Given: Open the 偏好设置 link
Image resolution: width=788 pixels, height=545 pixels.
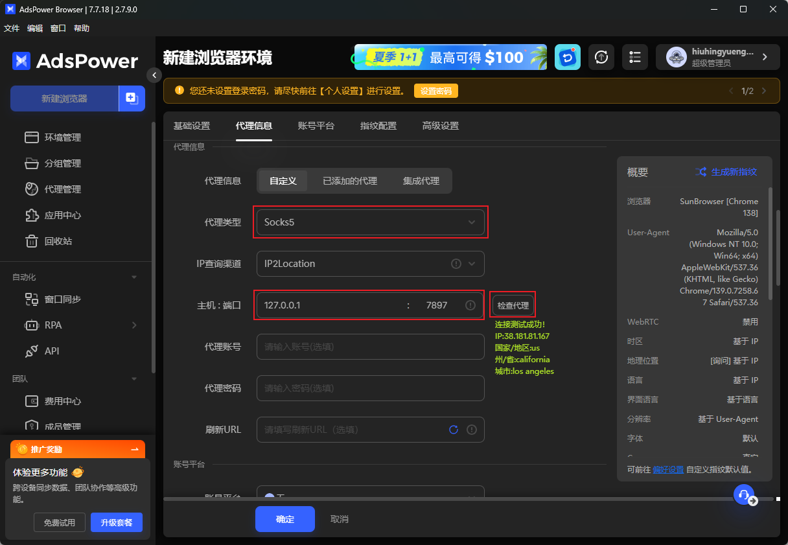Looking at the screenshot, I should 668,469.
